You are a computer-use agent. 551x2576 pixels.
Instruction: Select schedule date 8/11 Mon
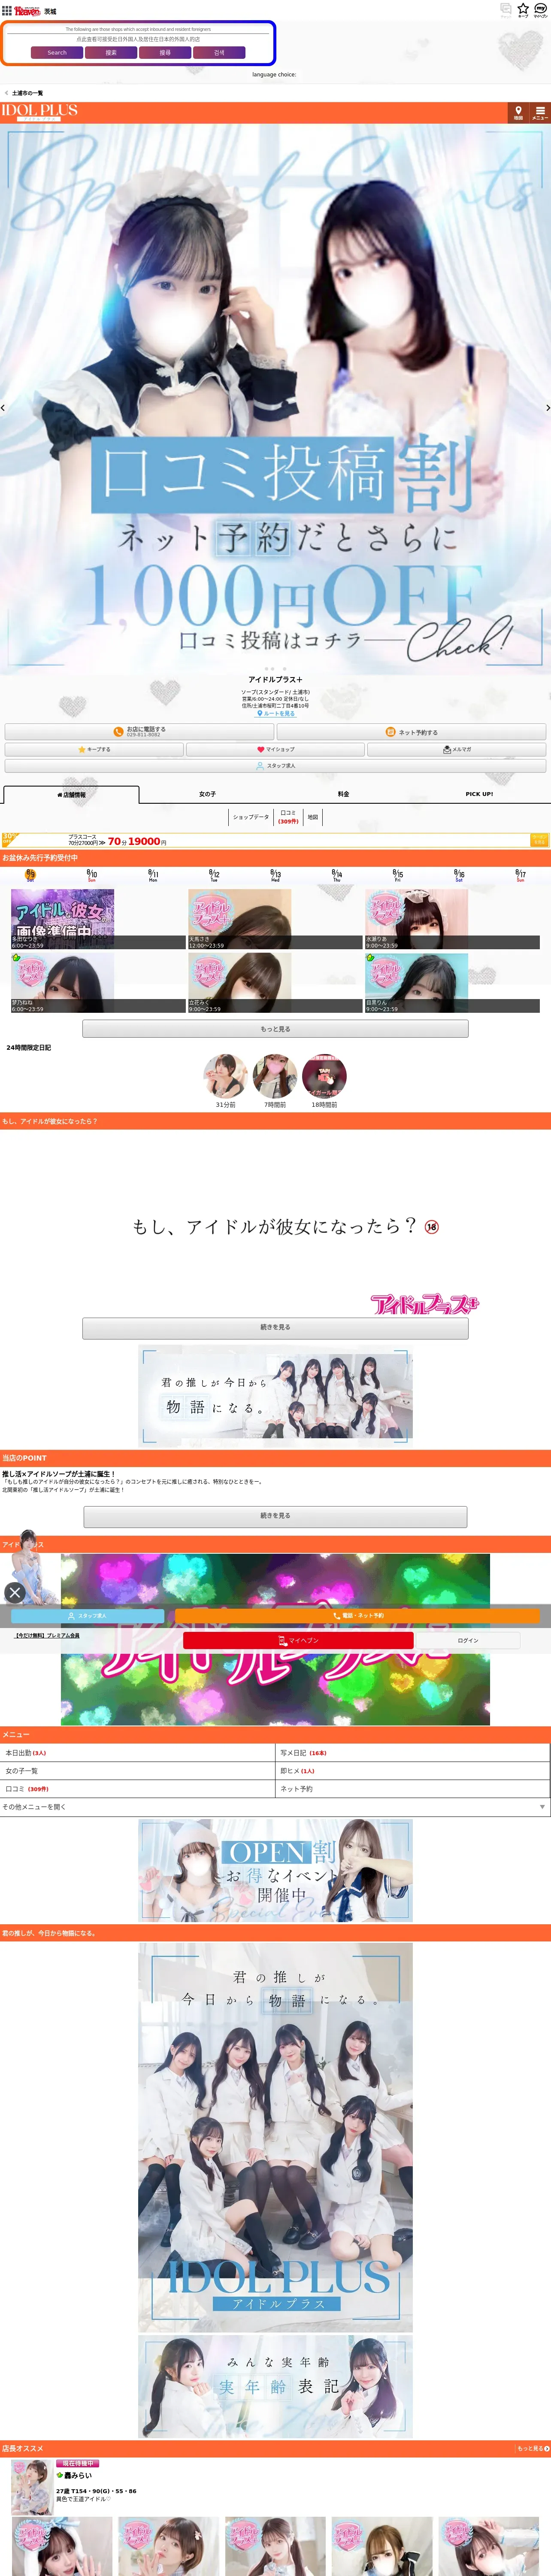(153, 875)
